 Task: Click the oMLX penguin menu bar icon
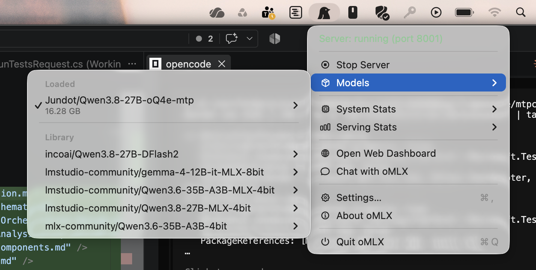(x=324, y=13)
